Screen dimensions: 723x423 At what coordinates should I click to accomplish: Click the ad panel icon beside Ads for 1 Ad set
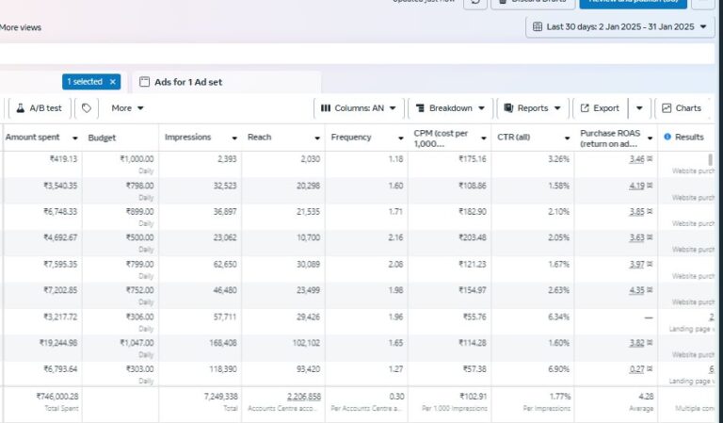(x=144, y=82)
